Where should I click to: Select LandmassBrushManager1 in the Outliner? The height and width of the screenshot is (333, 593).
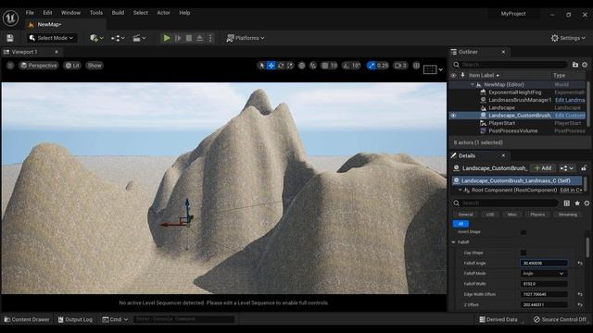pos(520,100)
